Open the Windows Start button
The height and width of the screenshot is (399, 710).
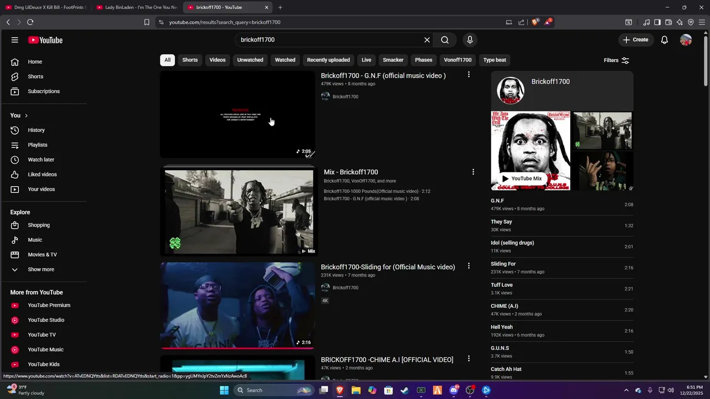coord(224,390)
